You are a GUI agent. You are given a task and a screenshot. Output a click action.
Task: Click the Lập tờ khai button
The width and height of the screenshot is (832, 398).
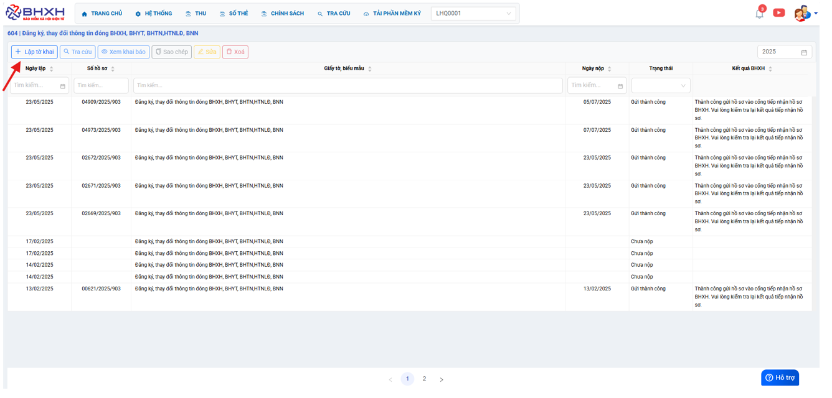point(34,52)
